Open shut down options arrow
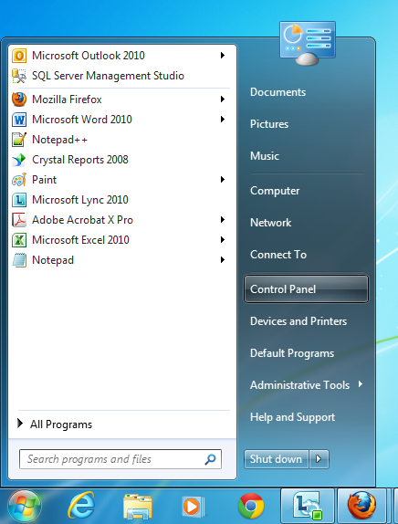Image resolution: width=398 pixels, height=524 pixels. point(319,459)
